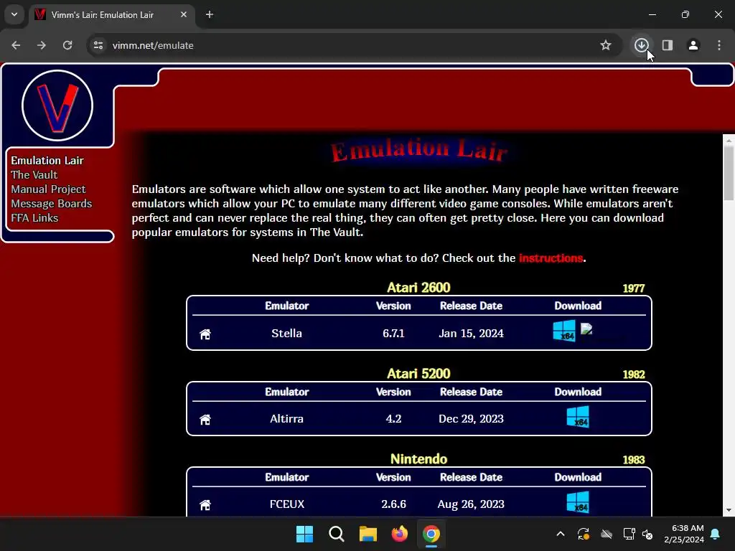735x551 pixels.
Task: Bookmark this page with star icon
Action: pos(606,45)
